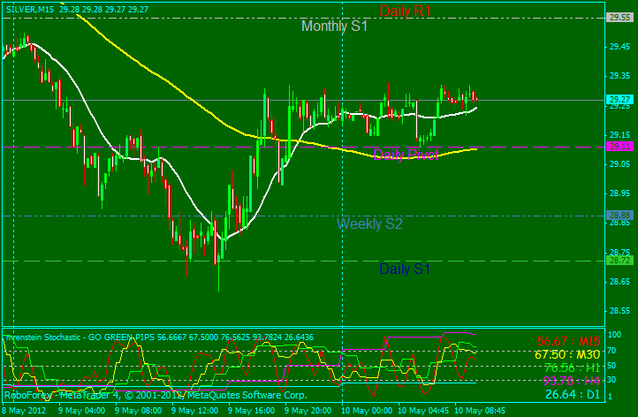638x417 pixels.
Task: Click the RoboForex MetaTrader copyright text
Action: pos(155,395)
